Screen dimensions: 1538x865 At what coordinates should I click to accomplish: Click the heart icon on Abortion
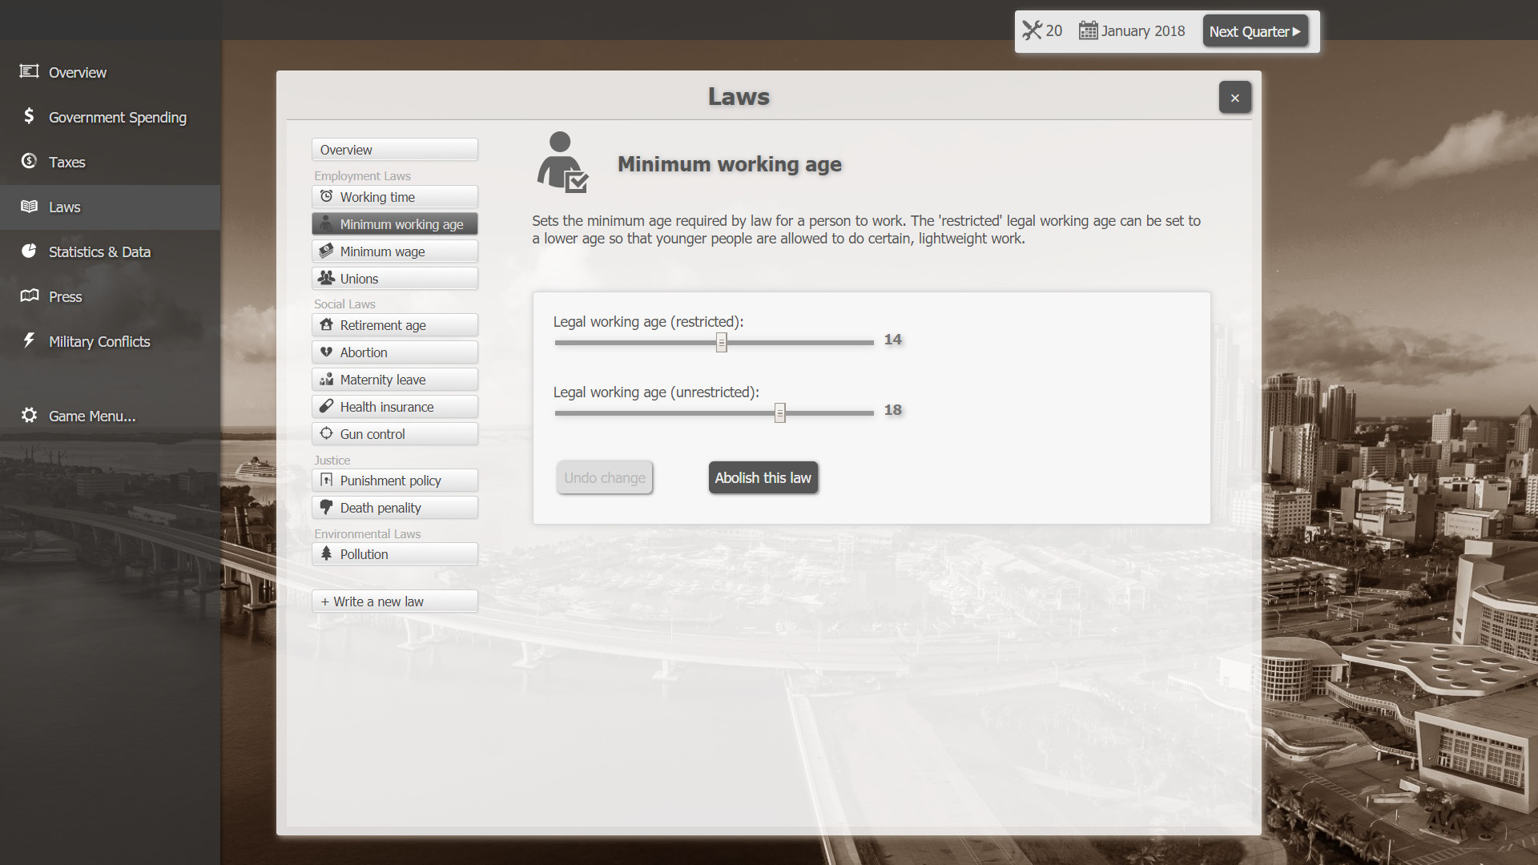(326, 352)
